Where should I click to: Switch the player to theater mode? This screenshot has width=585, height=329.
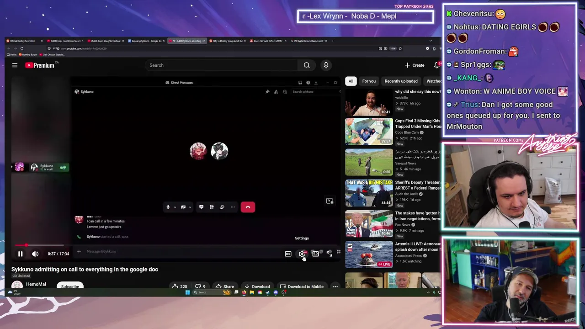point(315,254)
